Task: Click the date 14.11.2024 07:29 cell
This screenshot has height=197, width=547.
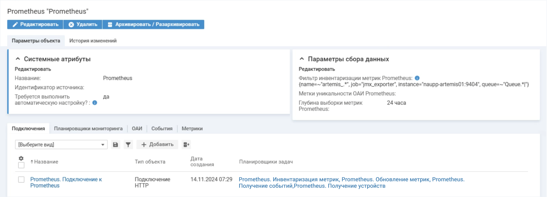Action: click(x=211, y=179)
